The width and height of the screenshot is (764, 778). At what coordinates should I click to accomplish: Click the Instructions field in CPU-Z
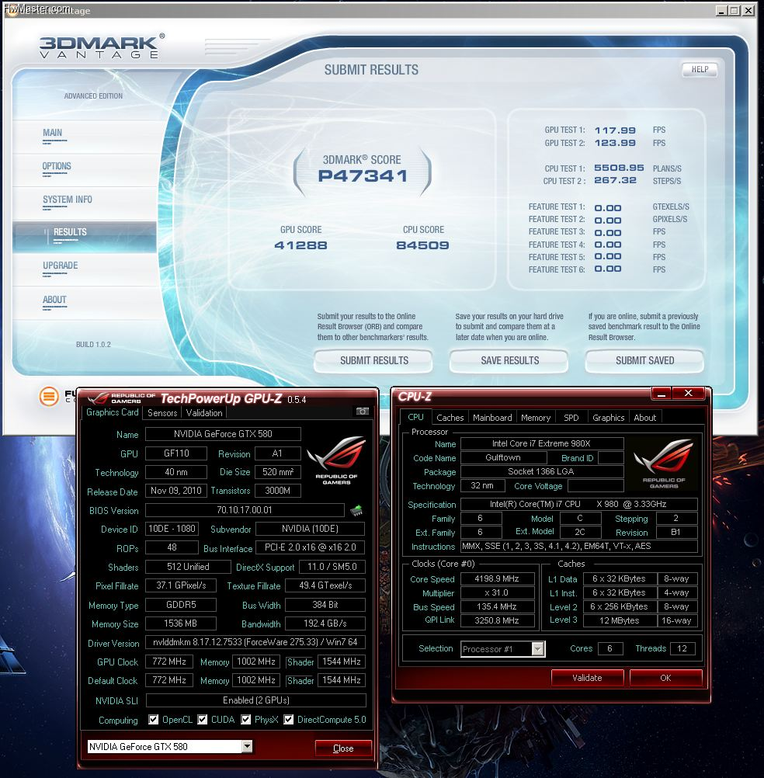(x=578, y=547)
